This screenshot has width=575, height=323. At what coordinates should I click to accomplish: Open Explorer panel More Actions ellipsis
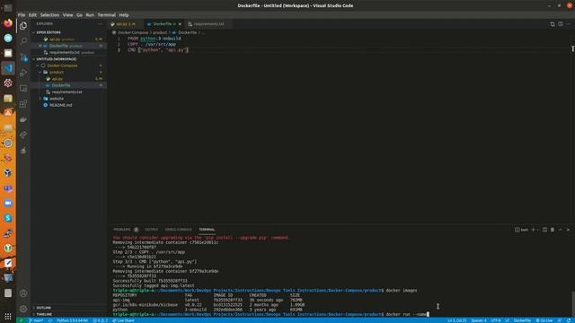100,24
